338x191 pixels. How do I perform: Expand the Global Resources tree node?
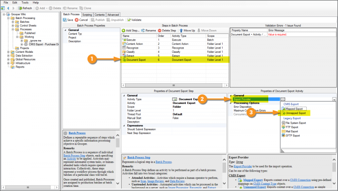pos(8,60)
